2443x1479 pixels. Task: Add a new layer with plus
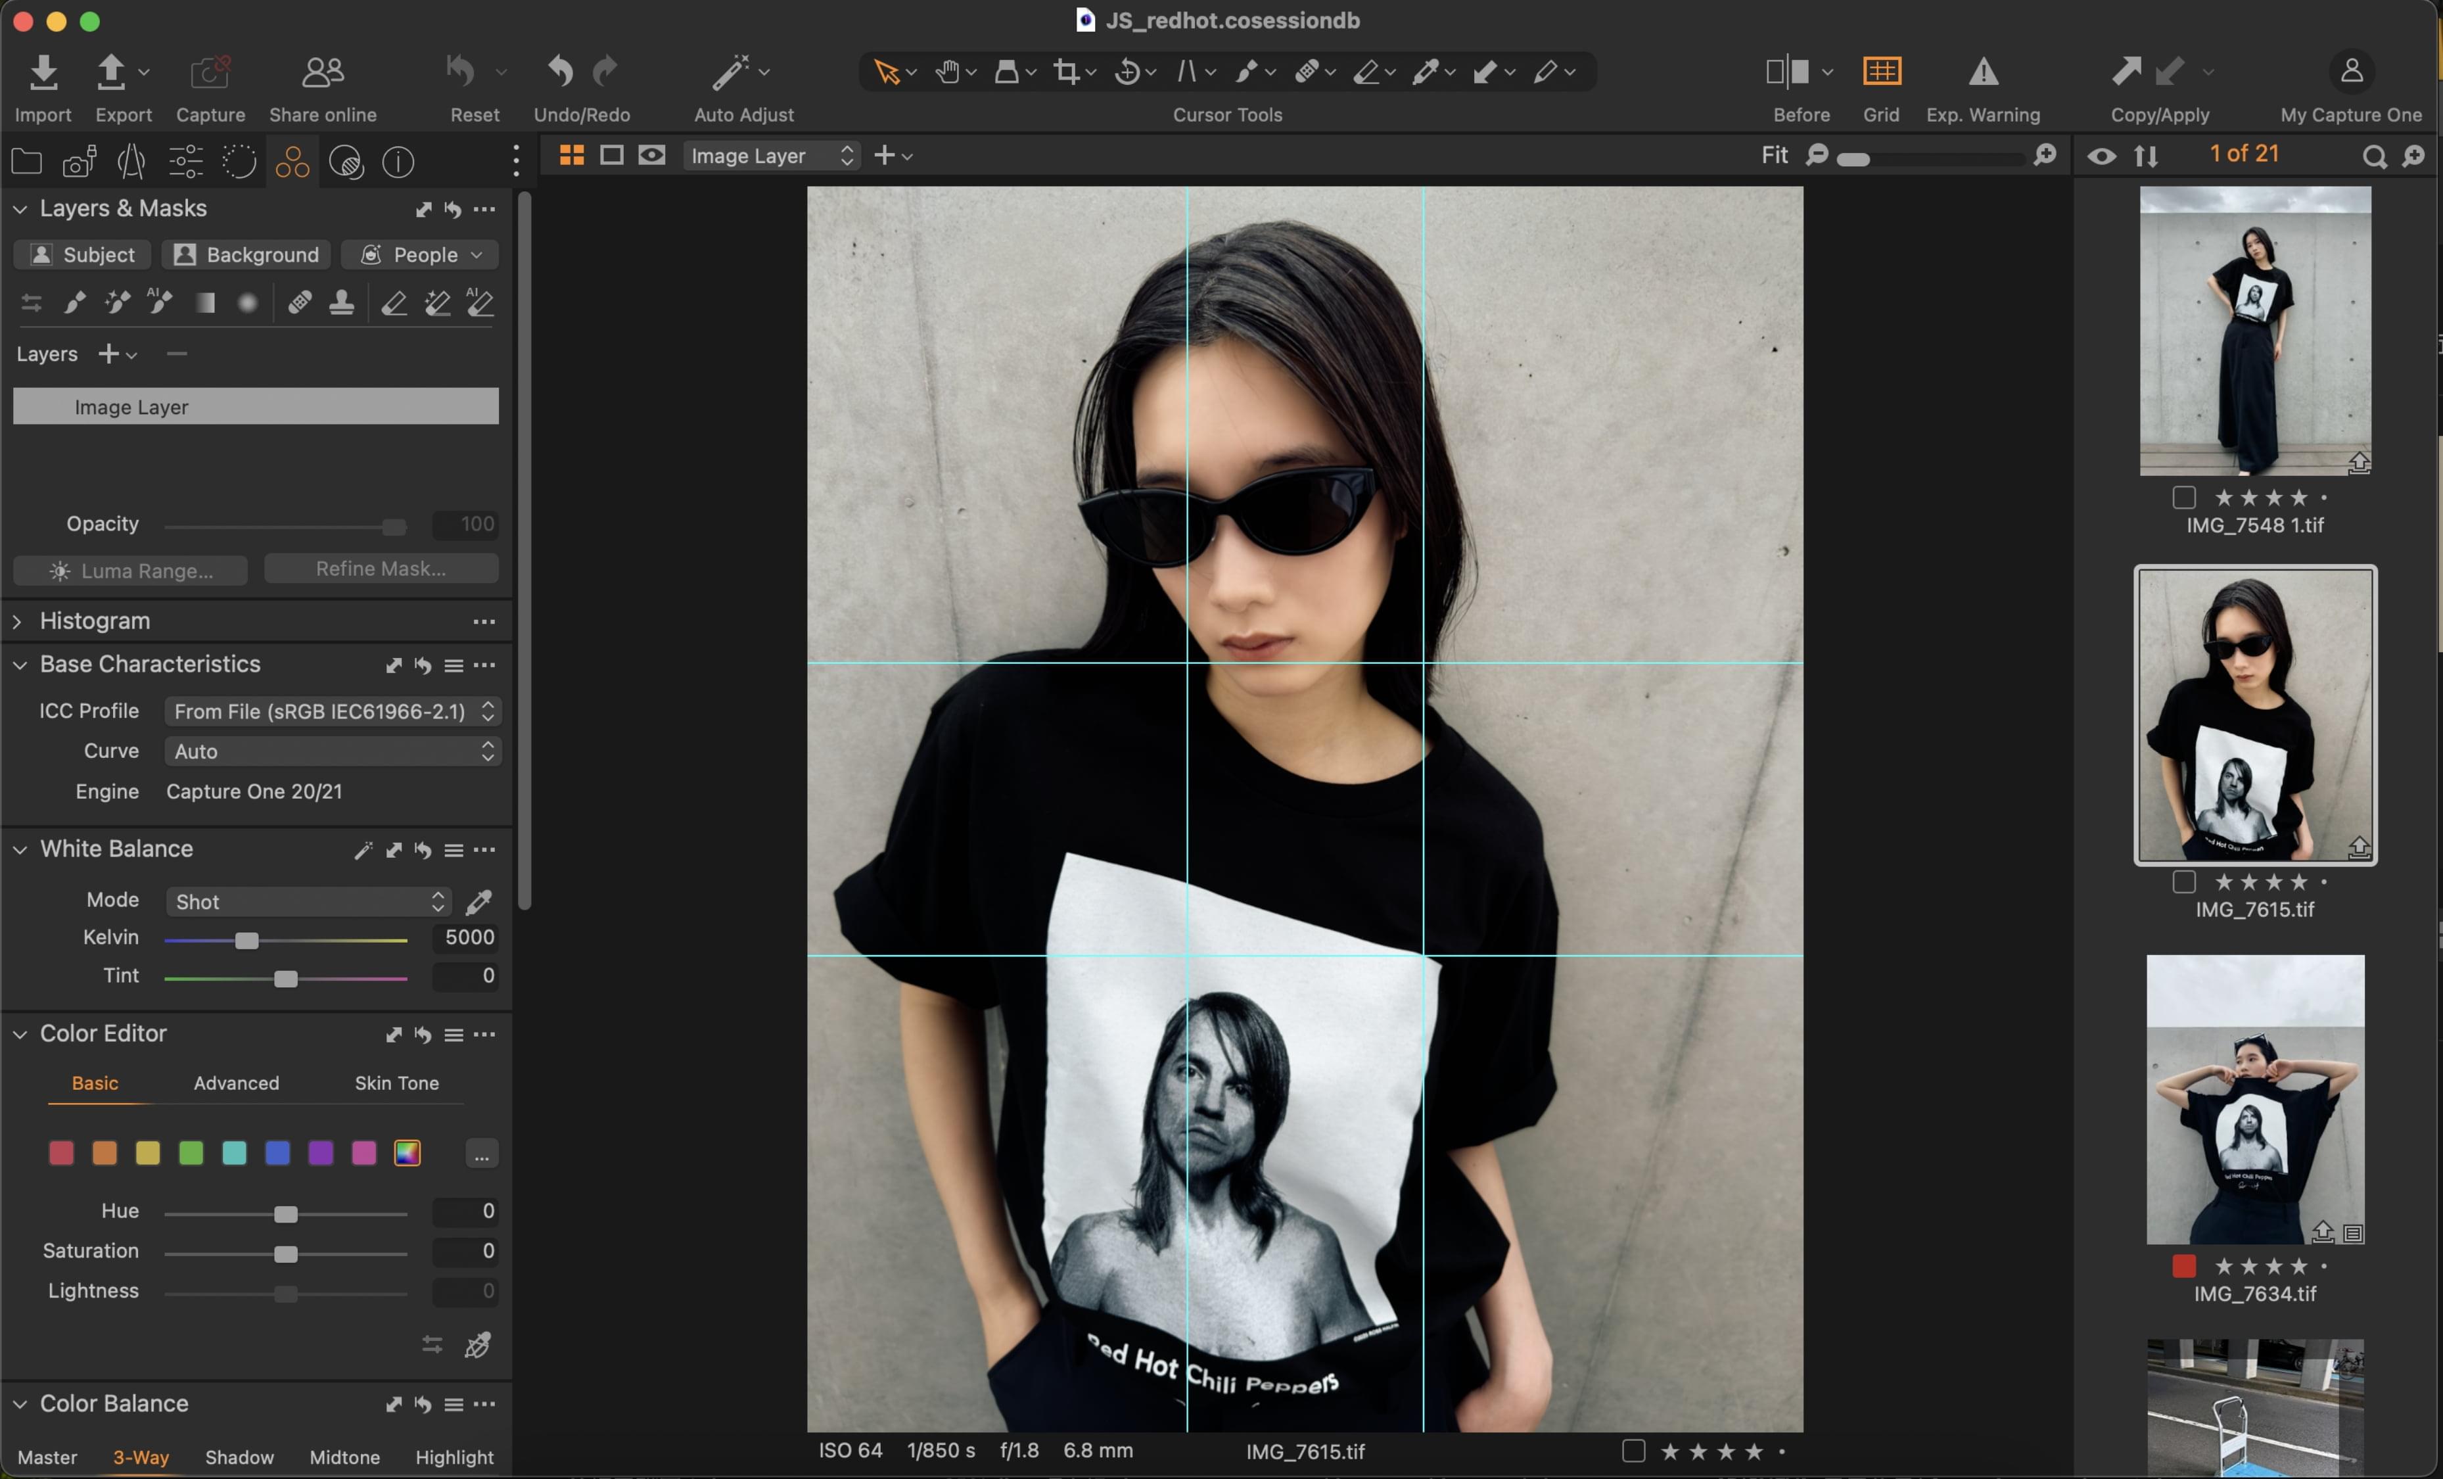click(x=108, y=354)
